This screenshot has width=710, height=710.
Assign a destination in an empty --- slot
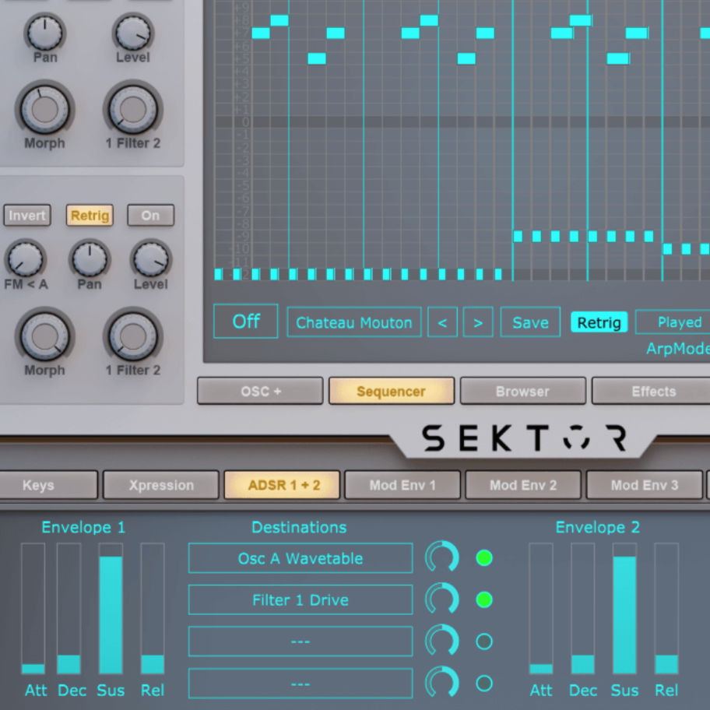(x=300, y=641)
